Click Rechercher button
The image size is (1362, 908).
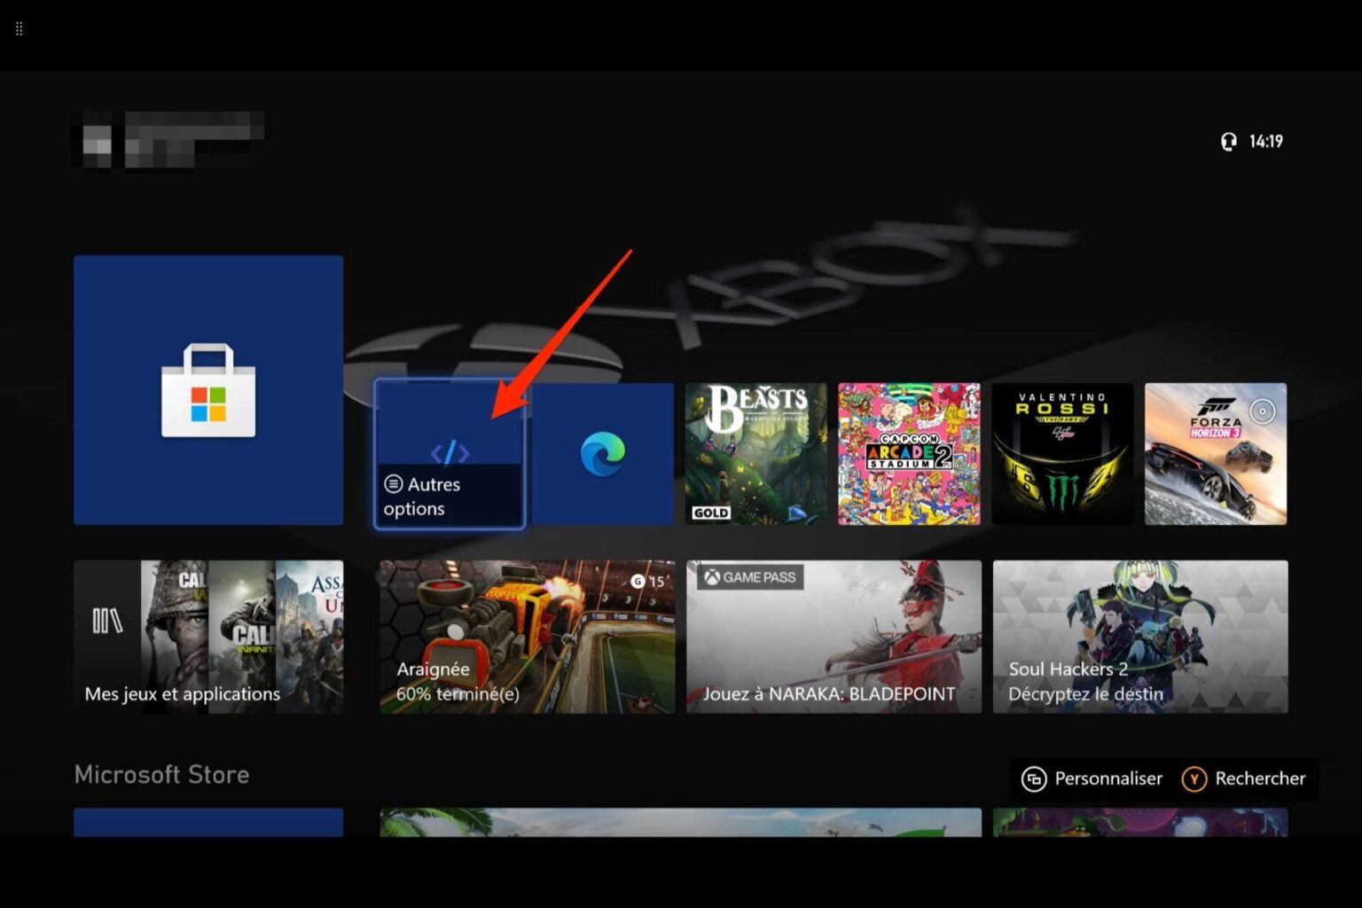point(1244,779)
